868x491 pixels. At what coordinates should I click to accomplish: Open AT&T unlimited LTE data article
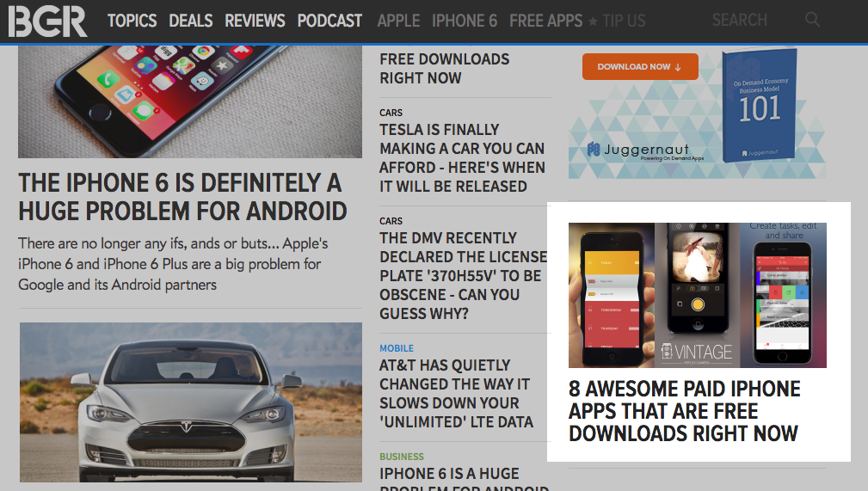(457, 394)
